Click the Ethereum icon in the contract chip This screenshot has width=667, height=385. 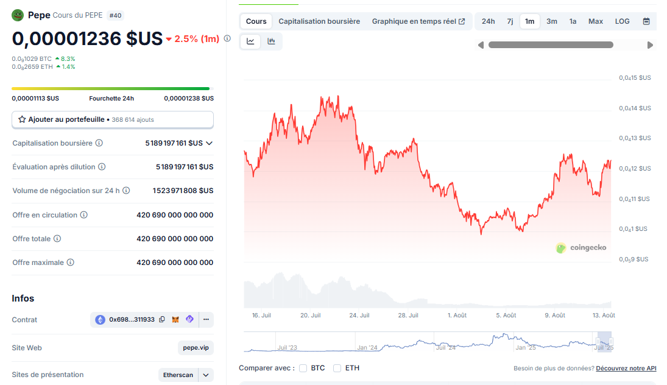click(100, 319)
